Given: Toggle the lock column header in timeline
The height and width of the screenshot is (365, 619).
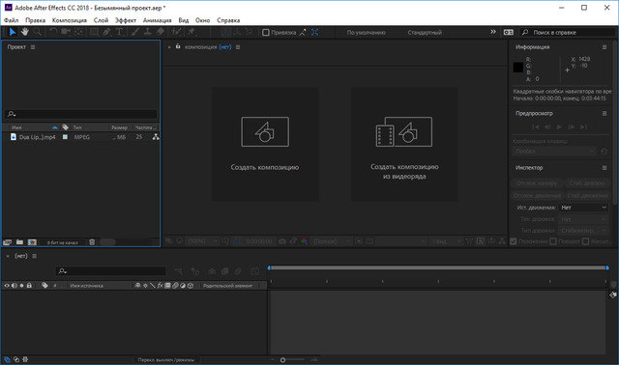Looking at the screenshot, I should (x=29, y=286).
